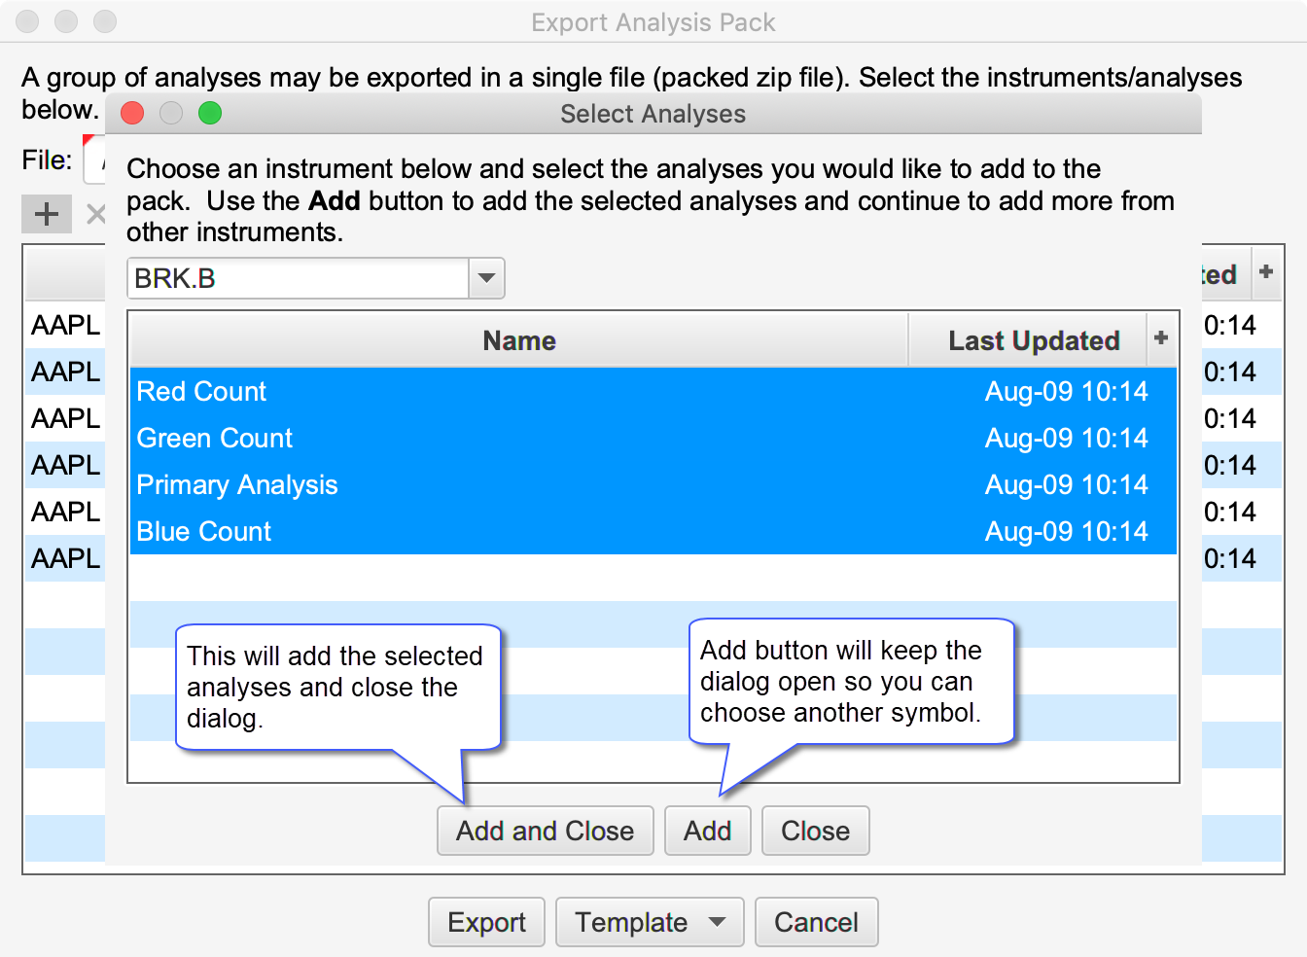Open the BRK.B instrument dropdown
Image resolution: width=1307 pixels, height=957 pixels.
pyautogui.click(x=486, y=279)
